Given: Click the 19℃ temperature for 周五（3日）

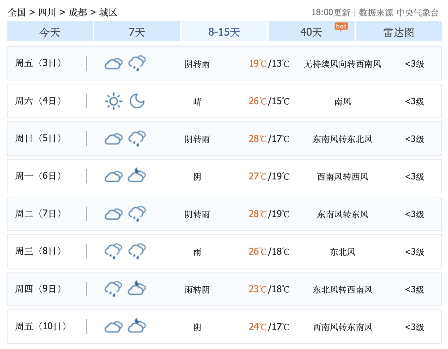Looking at the screenshot, I should tap(257, 64).
